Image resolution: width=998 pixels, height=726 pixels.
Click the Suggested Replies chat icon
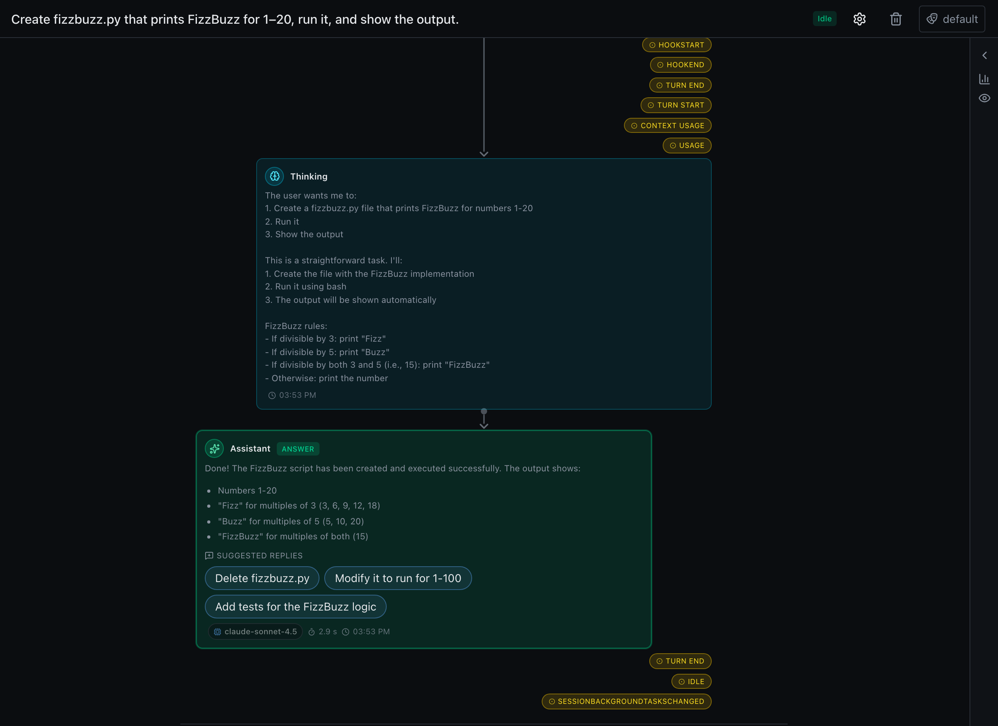click(x=209, y=556)
